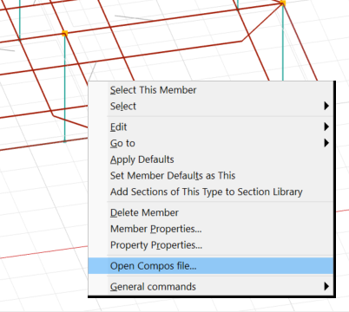Screen dimensions: 349x312
Task: Open the Select submenu entry
Action: coord(211,106)
